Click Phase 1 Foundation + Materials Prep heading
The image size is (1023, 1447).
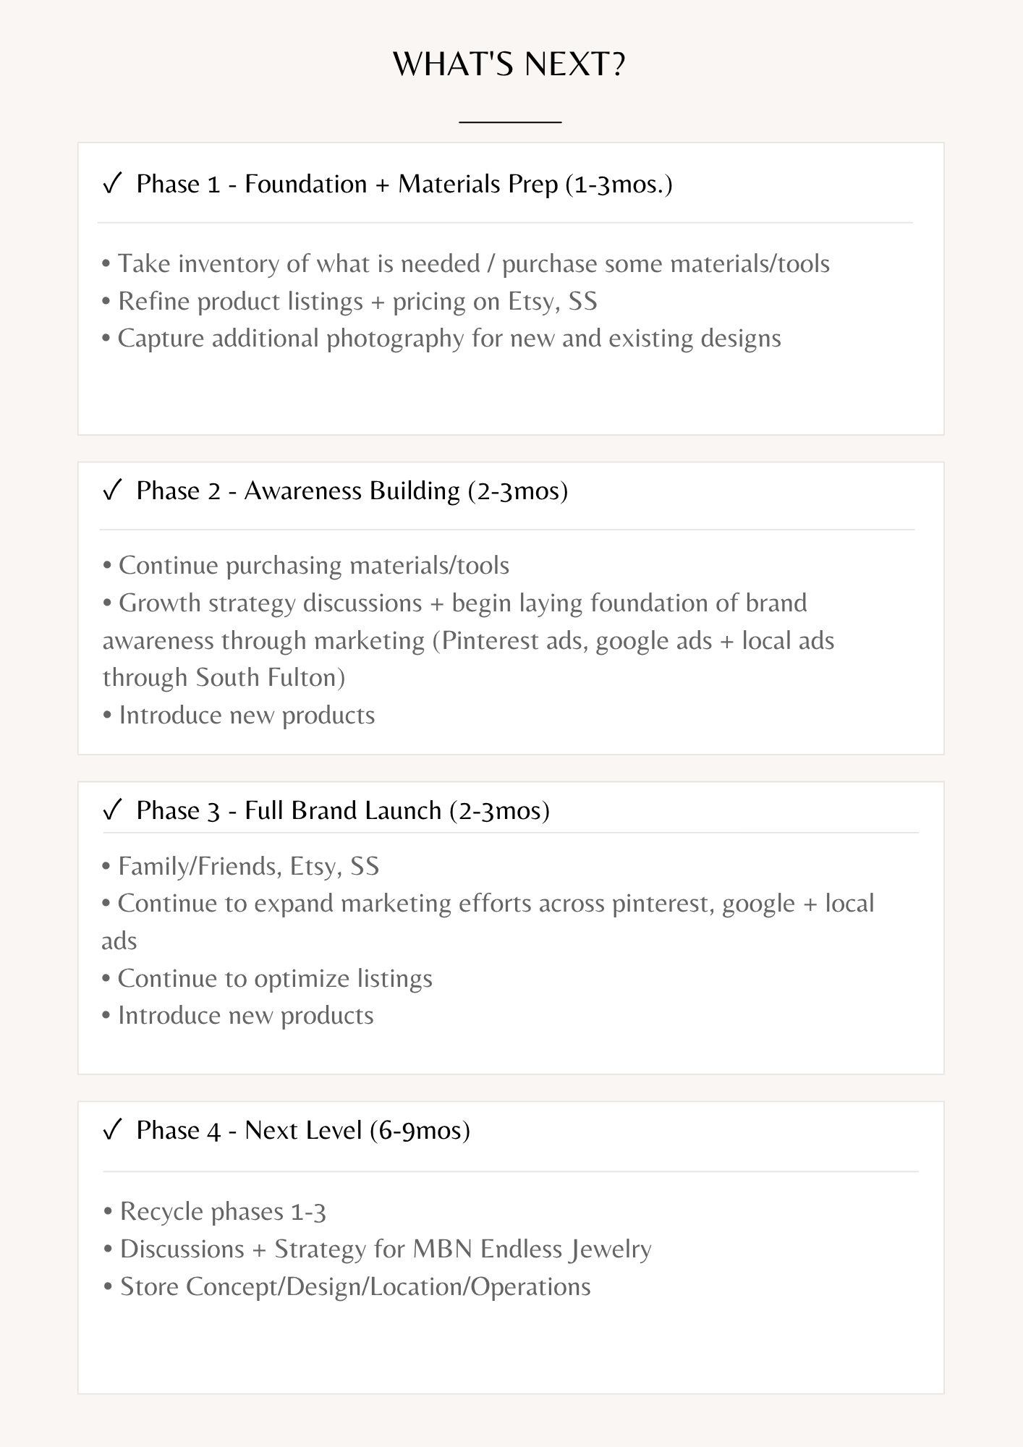tap(404, 184)
